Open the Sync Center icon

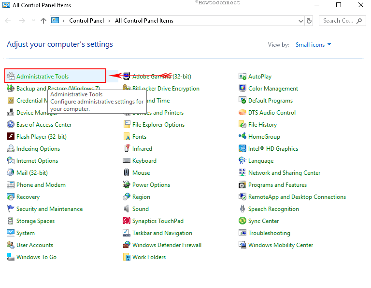point(243,221)
